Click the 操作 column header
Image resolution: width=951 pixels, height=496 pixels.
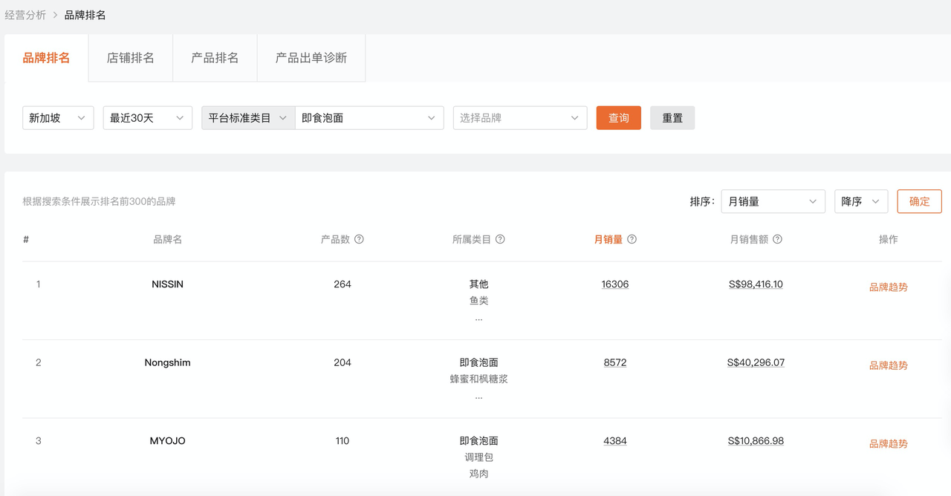coord(889,239)
